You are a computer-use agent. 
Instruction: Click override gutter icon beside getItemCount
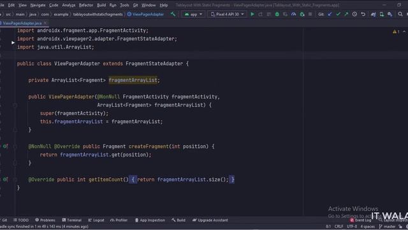[x=5, y=180]
